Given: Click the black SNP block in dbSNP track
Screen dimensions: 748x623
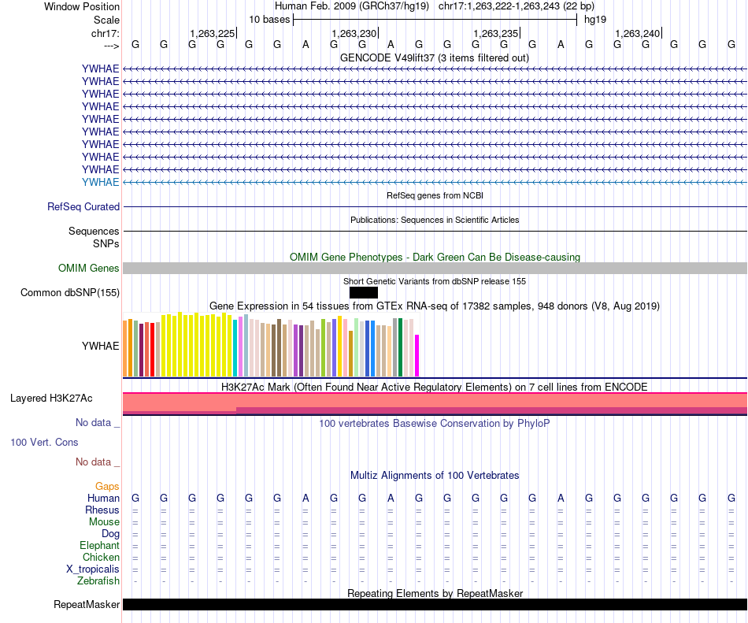Looking at the screenshot, I should (363, 293).
